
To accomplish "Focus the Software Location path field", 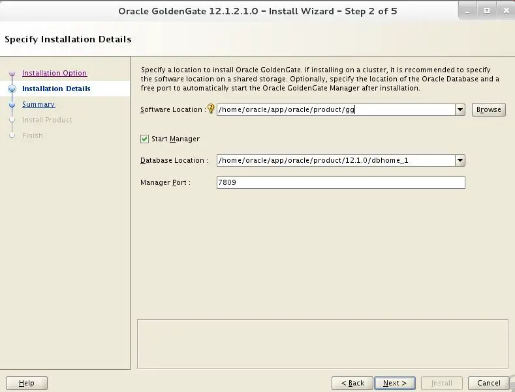I will tap(336, 109).
